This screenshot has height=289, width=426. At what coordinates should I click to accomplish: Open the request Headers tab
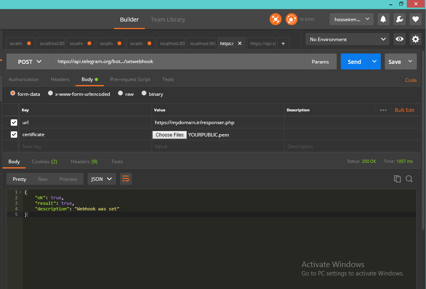[x=60, y=79]
